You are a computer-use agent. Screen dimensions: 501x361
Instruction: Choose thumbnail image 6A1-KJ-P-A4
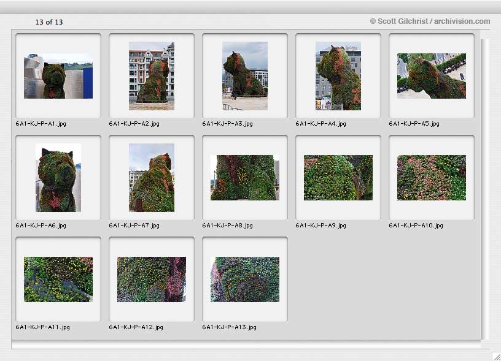338,76
